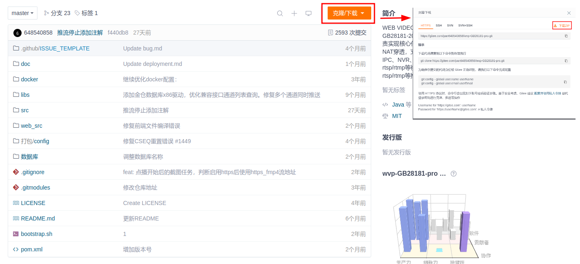This screenshot has height=264, width=580.
Task: Open the 分支 23 branches link
Action: pos(57,13)
